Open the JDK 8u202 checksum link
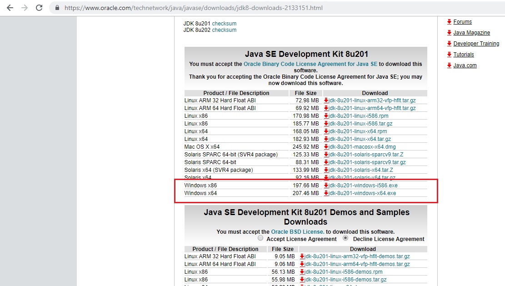Image resolution: width=505 pixels, height=286 pixels. pyautogui.click(x=224, y=30)
